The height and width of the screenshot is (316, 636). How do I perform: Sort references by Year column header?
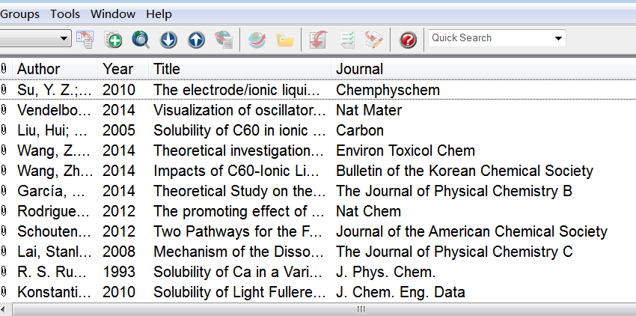tap(118, 69)
